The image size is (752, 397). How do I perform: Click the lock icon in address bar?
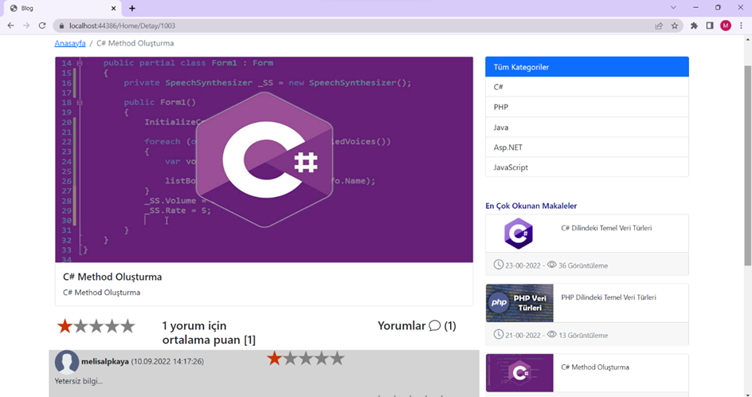click(x=61, y=26)
